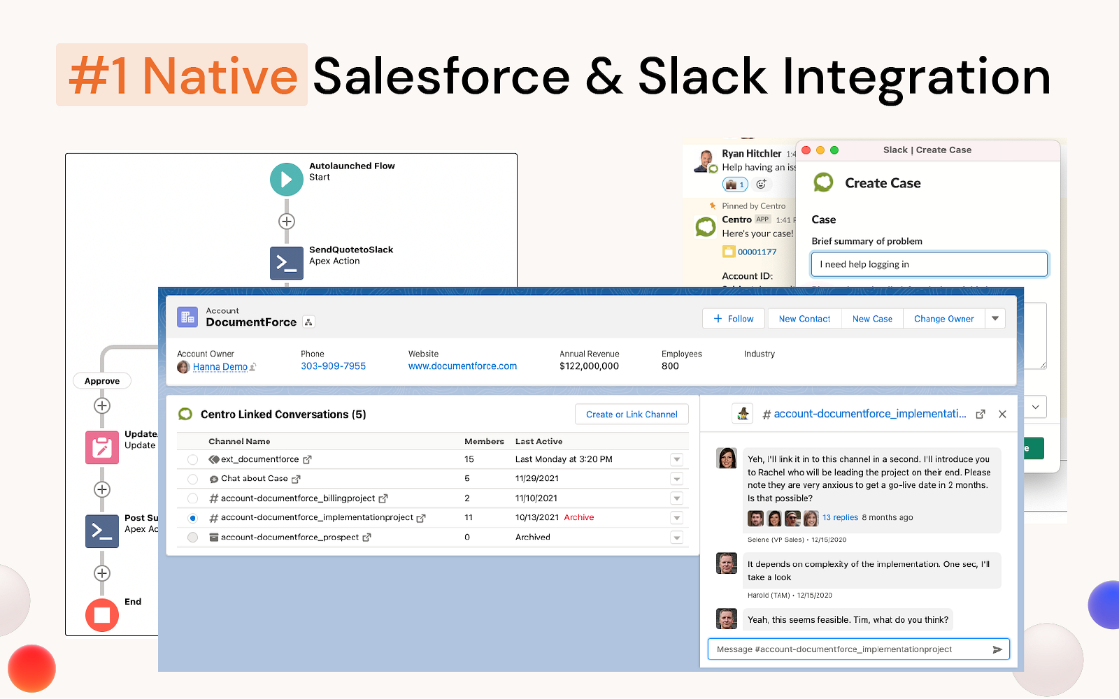
Task: Click the red End node icon
Action: pos(102,615)
